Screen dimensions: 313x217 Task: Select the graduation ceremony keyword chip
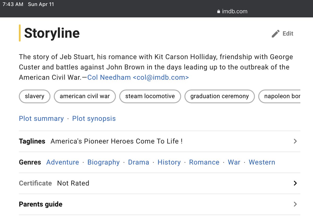(x=219, y=96)
